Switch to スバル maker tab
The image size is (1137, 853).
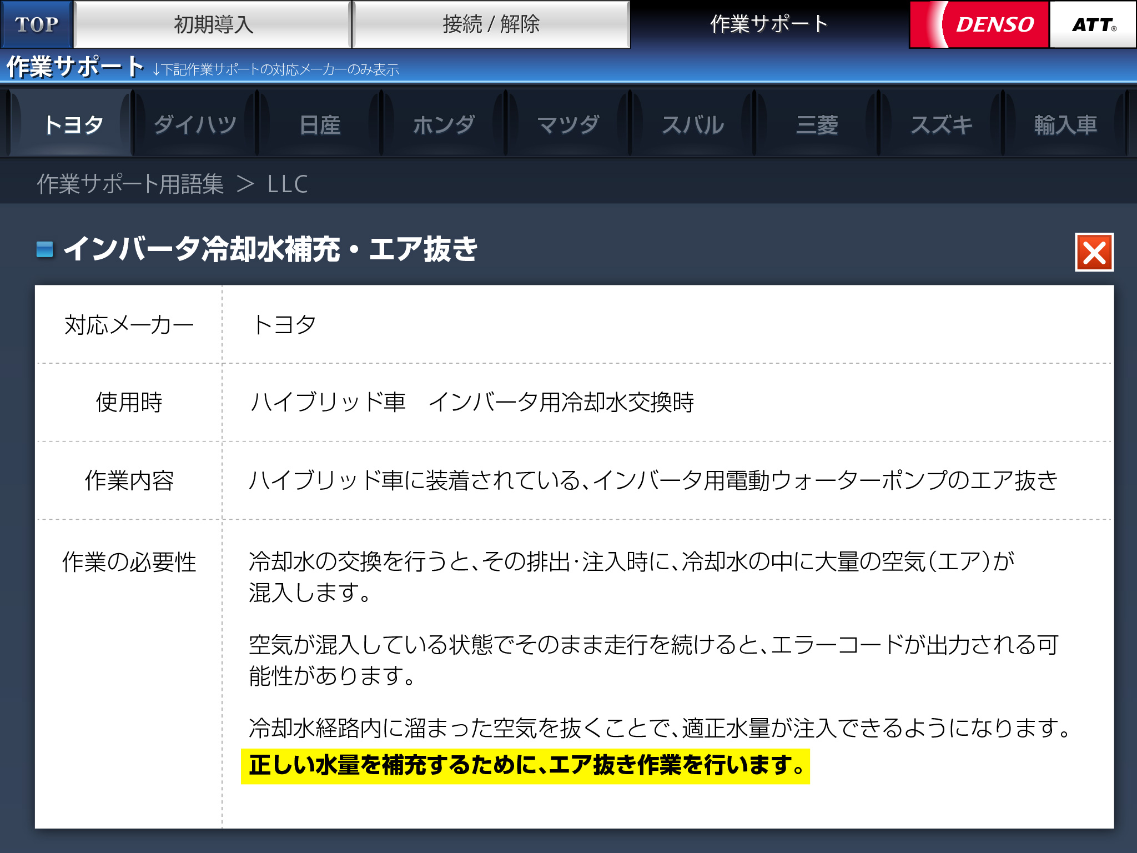pos(692,124)
